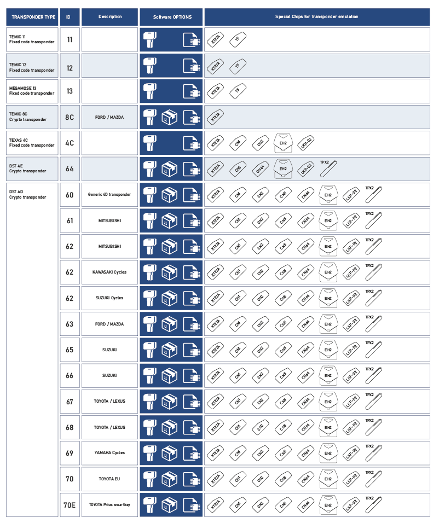Click the XT27A chip in the TEMIC 8C row

(216, 117)
